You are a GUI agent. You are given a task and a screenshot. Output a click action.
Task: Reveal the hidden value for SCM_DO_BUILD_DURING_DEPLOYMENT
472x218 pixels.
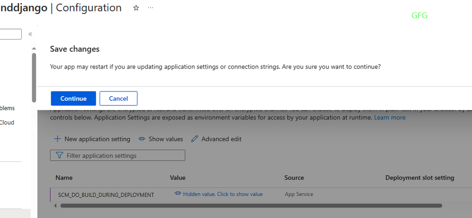222,194
